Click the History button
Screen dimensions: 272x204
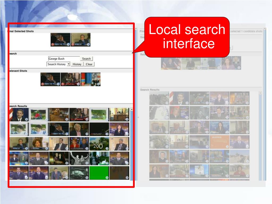(77, 64)
